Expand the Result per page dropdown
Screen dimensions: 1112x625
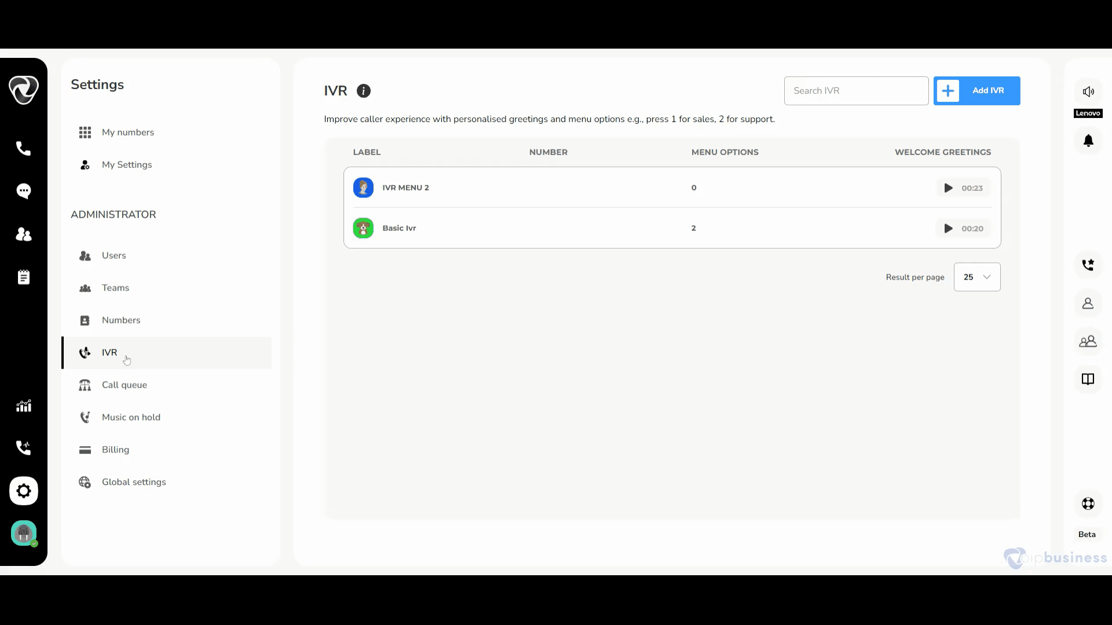tap(976, 277)
